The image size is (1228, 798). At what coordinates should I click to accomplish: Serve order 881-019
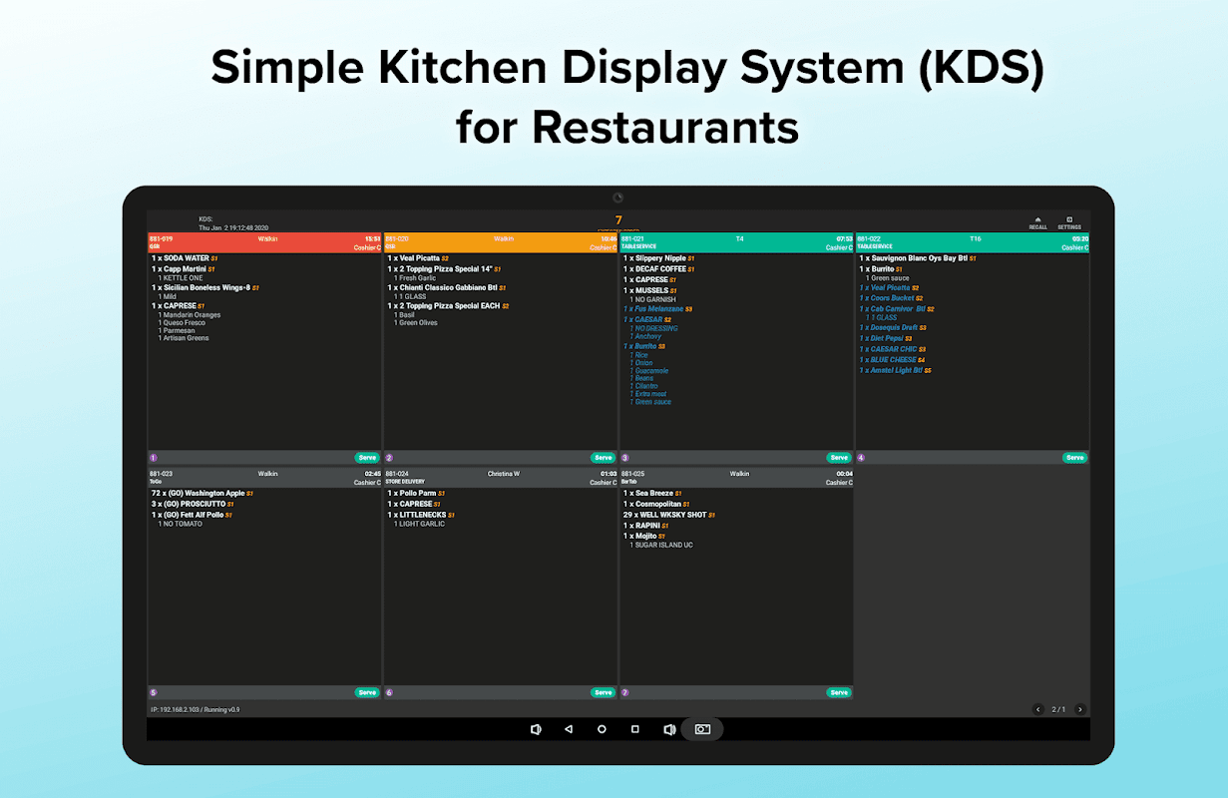pyautogui.click(x=367, y=458)
